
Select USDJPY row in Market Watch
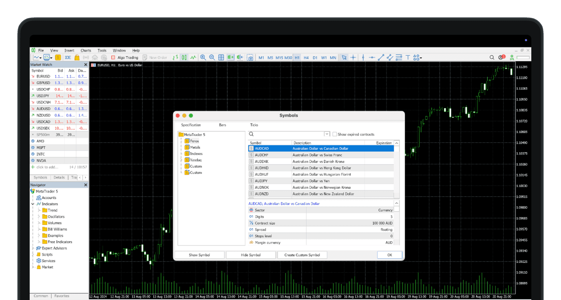point(59,96)
